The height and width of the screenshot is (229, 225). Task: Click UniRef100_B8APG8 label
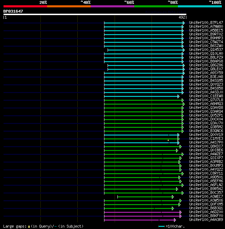(206, 61)
